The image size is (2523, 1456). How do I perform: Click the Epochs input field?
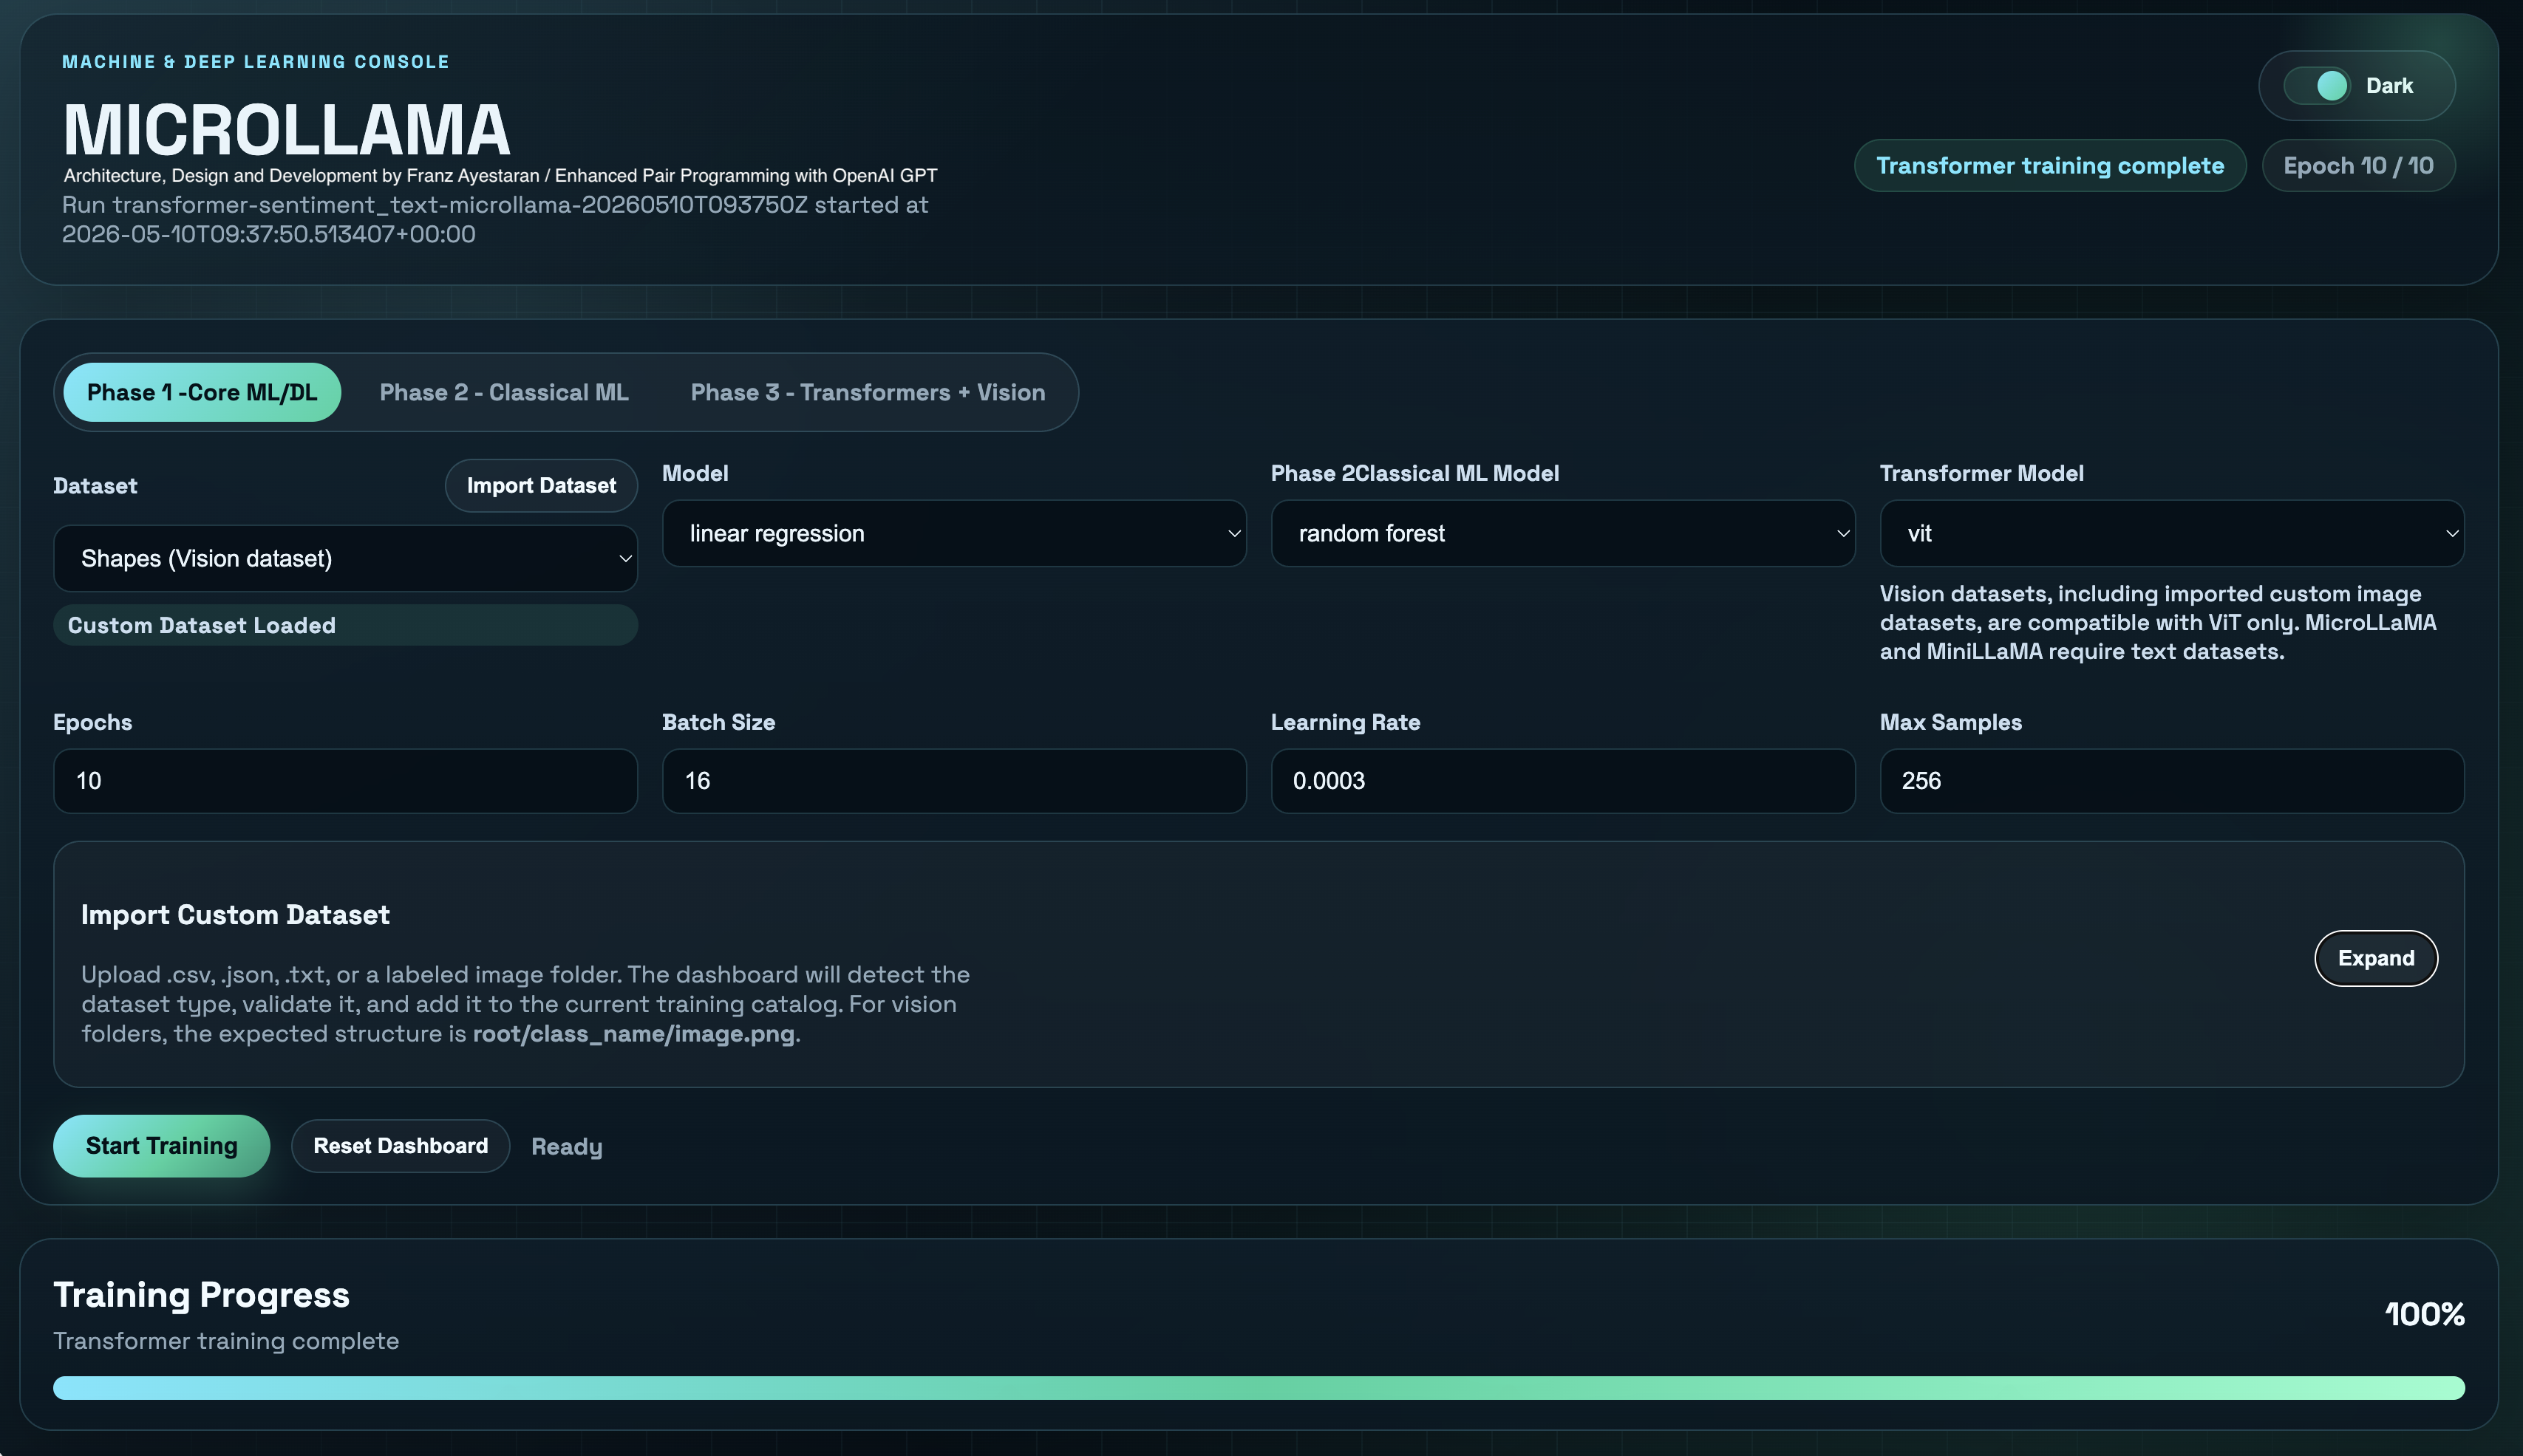(345, 781)
